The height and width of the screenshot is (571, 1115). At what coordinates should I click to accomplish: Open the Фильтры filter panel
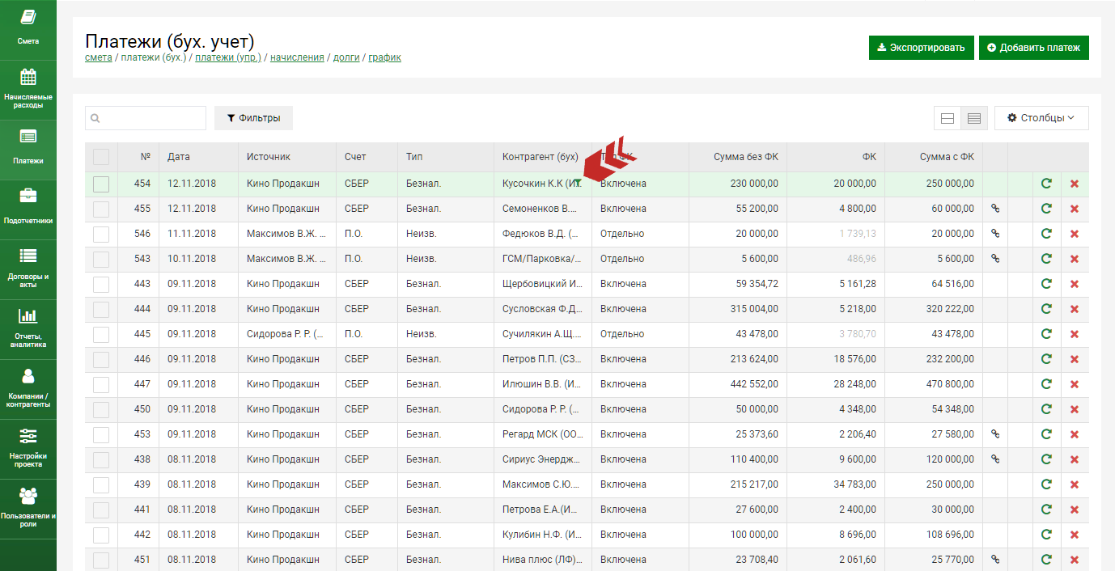(x=253, y=118)
